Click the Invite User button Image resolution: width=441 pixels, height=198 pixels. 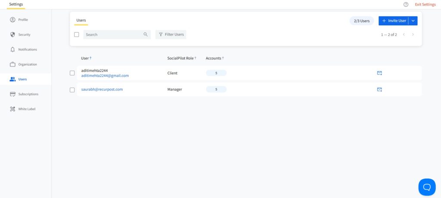tap(394, 21)
